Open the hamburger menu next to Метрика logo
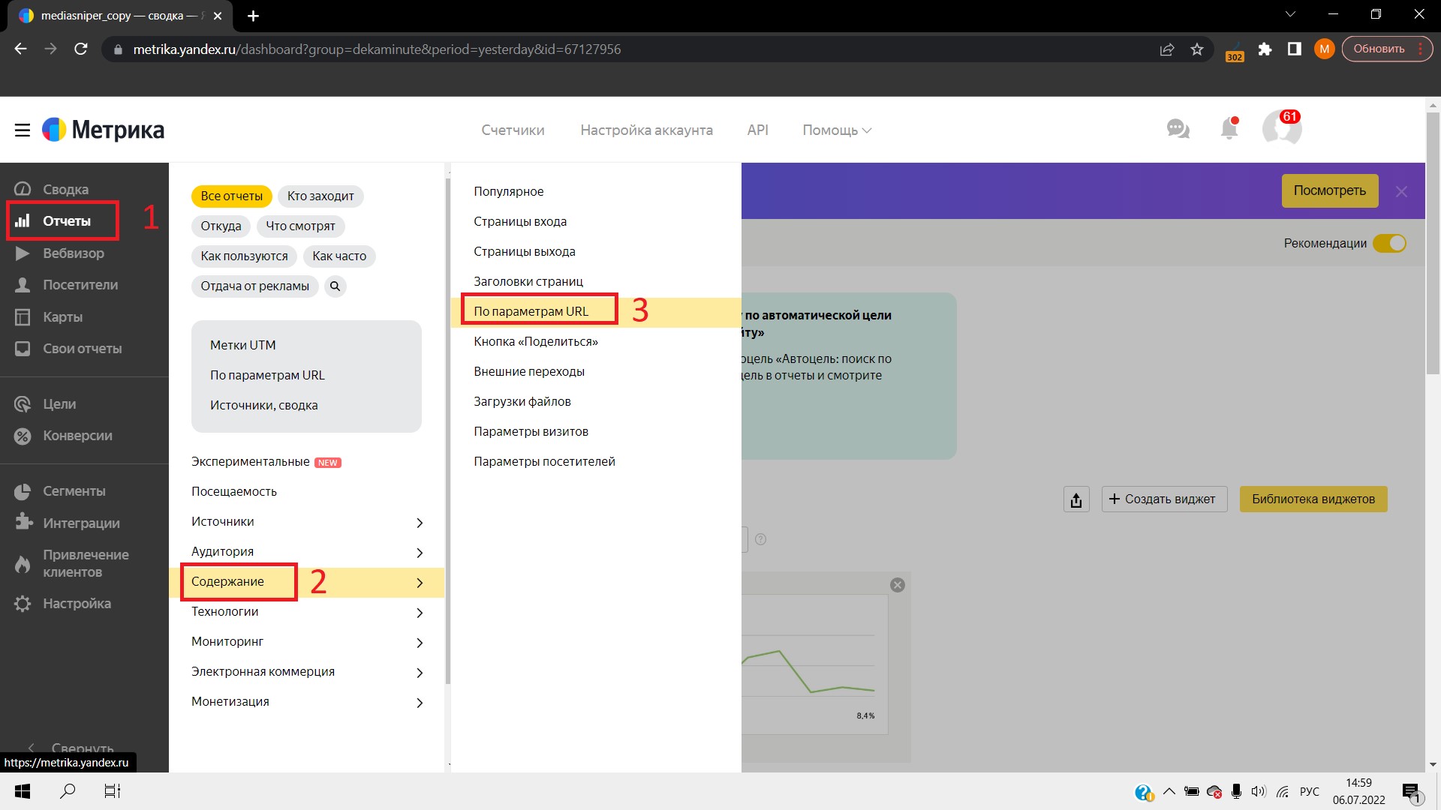 [23, 130]
